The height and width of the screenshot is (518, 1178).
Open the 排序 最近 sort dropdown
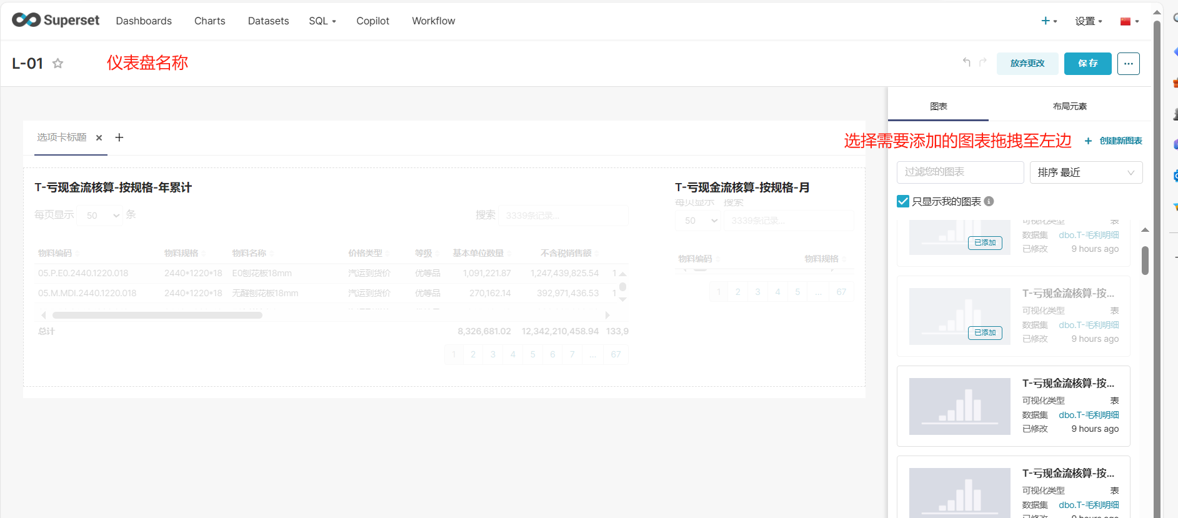tap(1086, 172)
